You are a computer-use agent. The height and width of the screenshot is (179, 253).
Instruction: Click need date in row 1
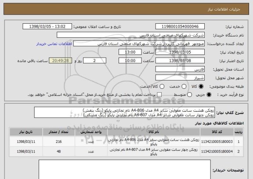pos(26,142)
